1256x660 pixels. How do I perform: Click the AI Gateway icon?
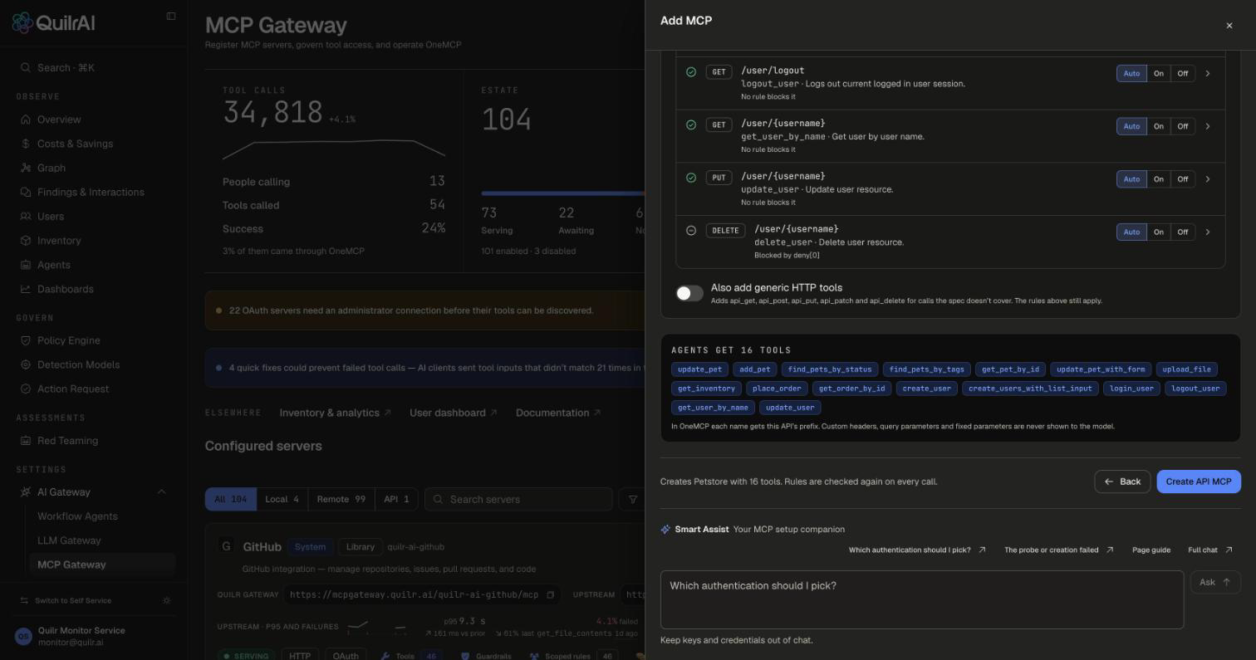tap(26, 492)
